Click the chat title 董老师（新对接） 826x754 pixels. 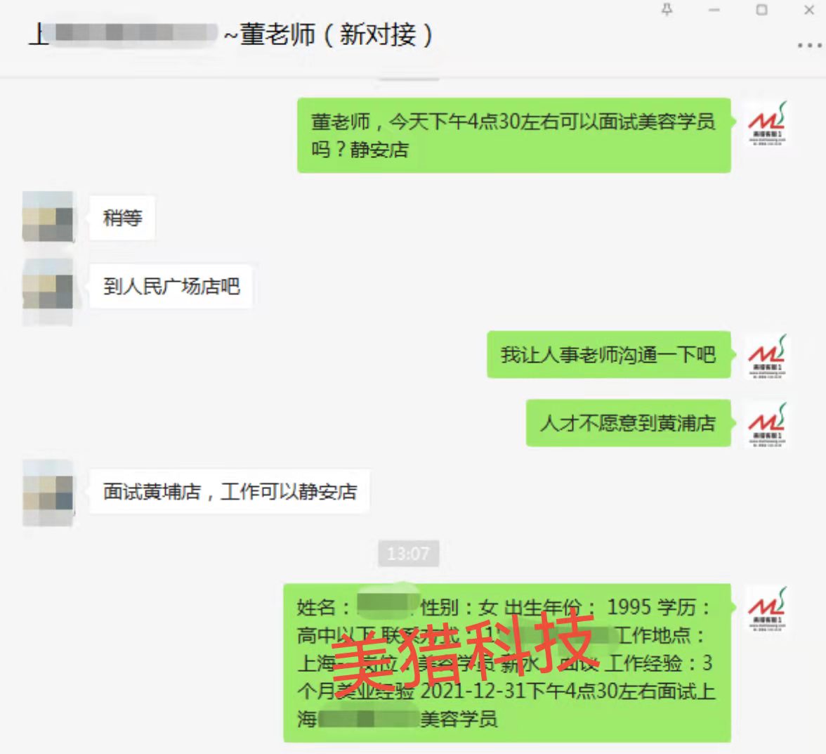pyautogui.click(x=336, y=34)
